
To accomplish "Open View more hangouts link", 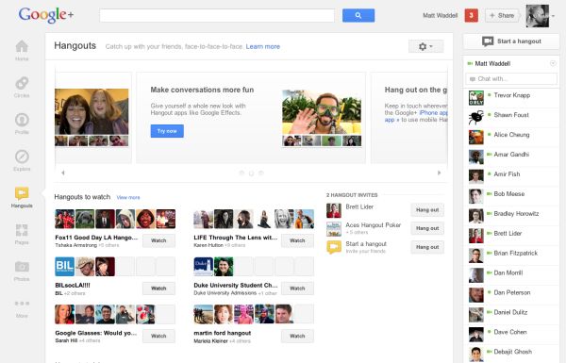I will tap(128, 197).
